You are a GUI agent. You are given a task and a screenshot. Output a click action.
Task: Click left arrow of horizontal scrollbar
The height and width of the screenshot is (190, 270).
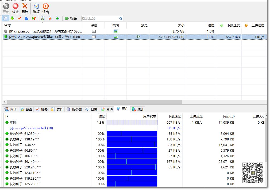(x=5, y=102)
